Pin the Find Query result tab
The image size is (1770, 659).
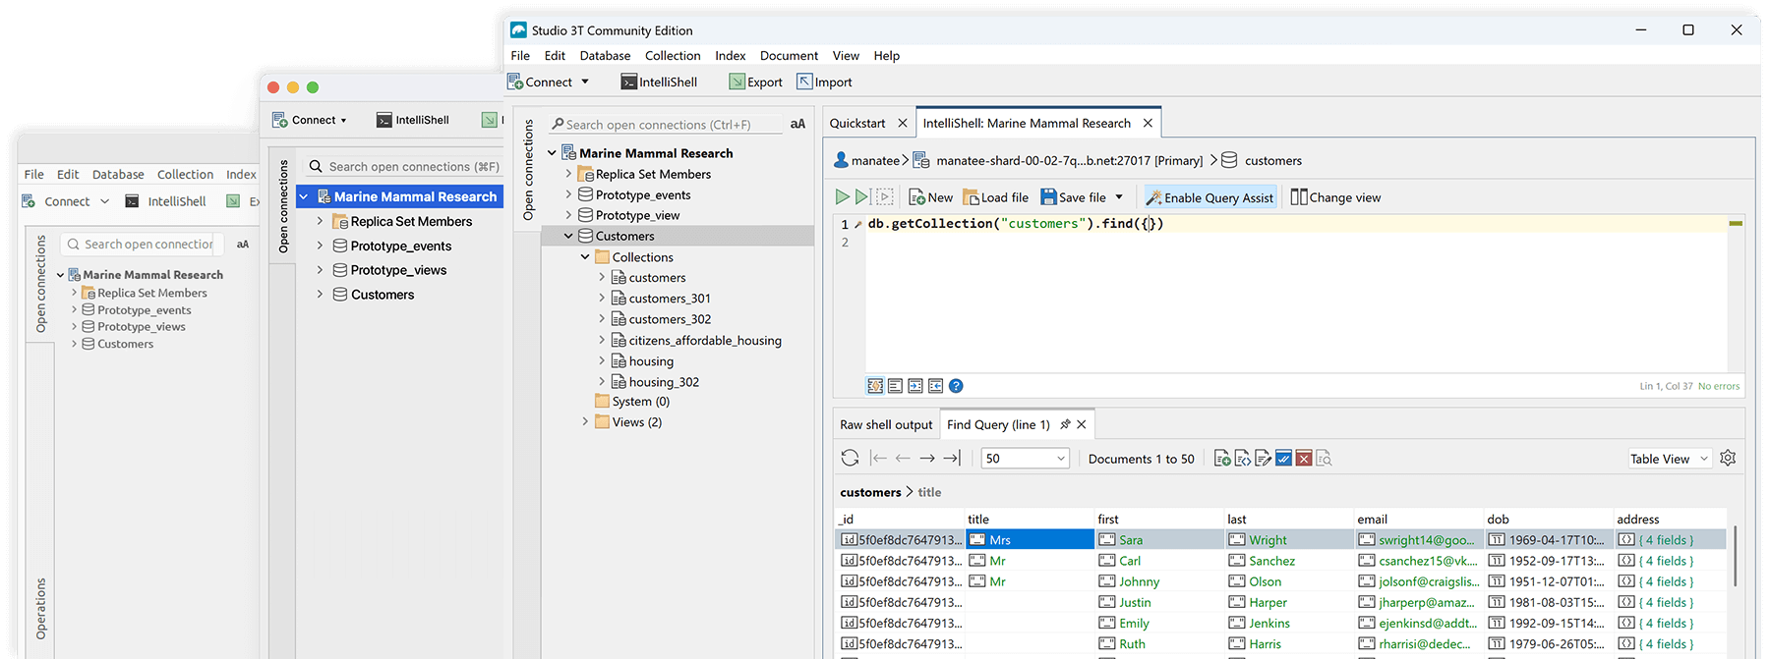coord(1065,424)
